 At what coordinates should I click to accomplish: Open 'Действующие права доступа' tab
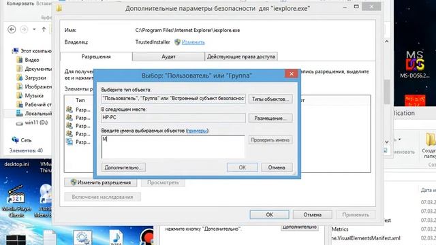(241, 56)
